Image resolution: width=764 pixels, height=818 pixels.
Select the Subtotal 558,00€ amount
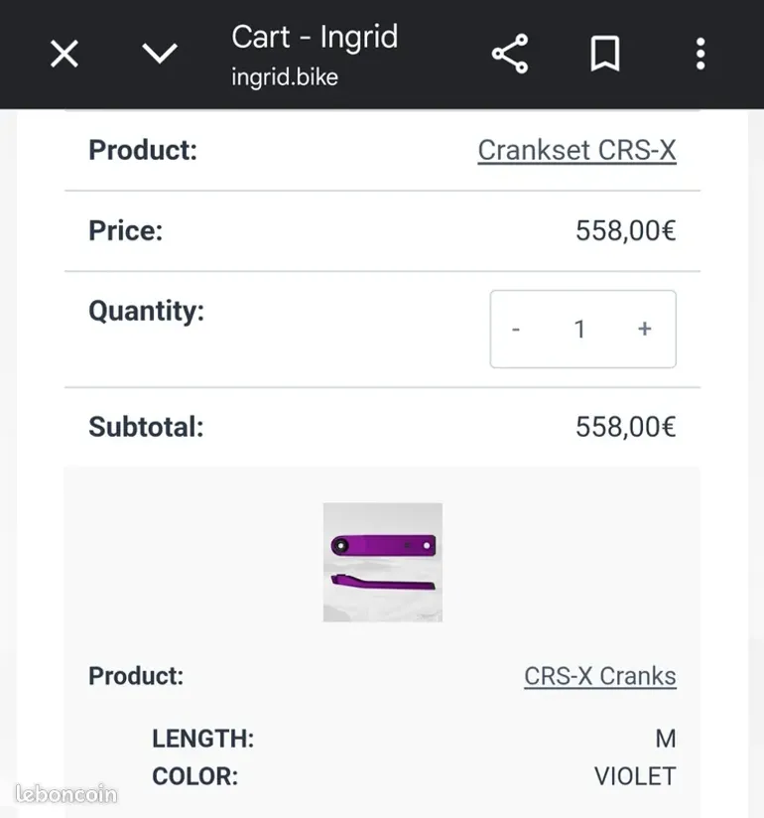coord(626,427)
